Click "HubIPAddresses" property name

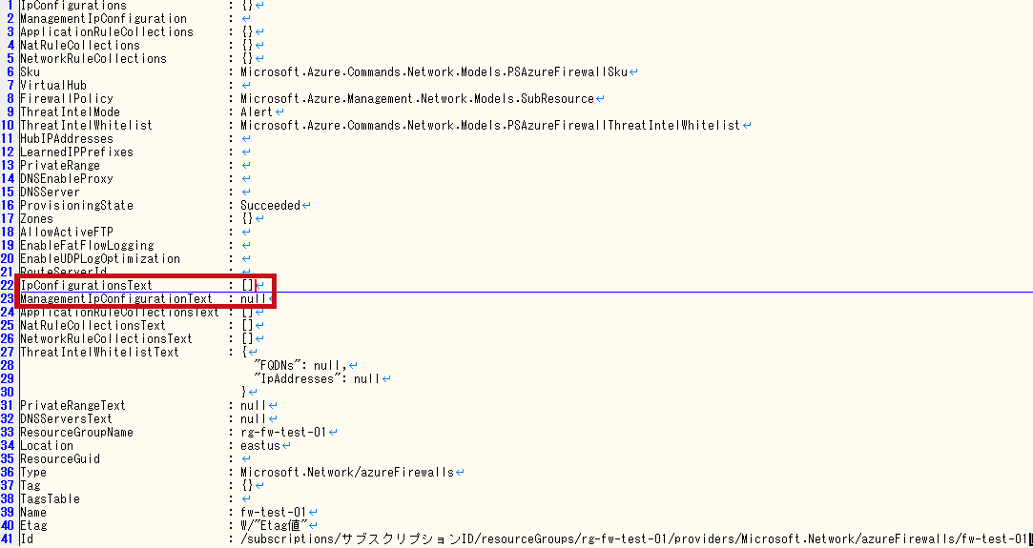67,139
